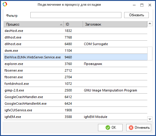The width and height of the screenshot is (156, 136).
Task: Select the dasHost.exe process row
Action: coord(75,31)
